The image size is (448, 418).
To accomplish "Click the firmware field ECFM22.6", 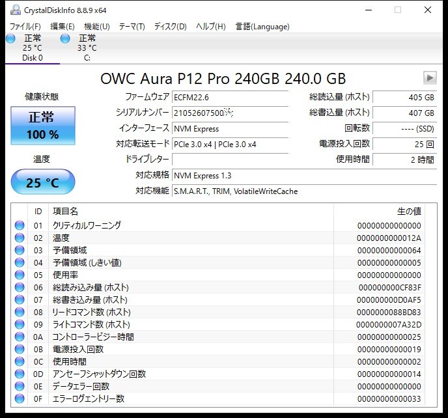I will (x=230, y=98).
